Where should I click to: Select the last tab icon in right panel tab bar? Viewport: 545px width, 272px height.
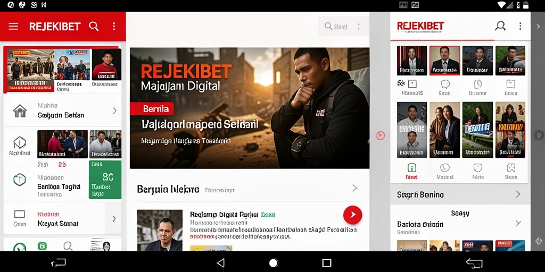tap(510, 171)
